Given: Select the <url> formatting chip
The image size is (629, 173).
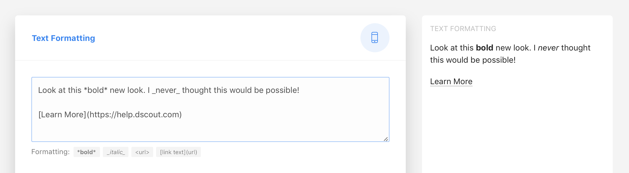Looking at the screenshot, I should point(142,152).
